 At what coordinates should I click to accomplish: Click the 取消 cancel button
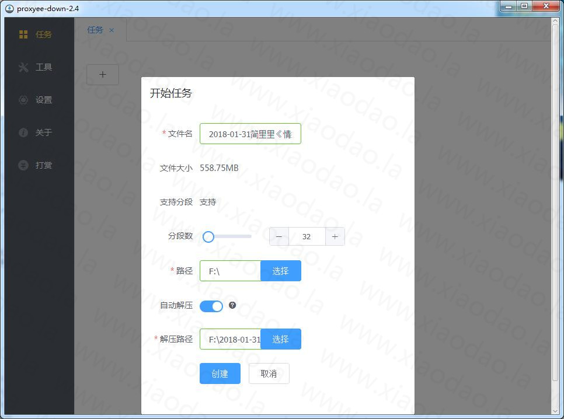coord(269,373)
